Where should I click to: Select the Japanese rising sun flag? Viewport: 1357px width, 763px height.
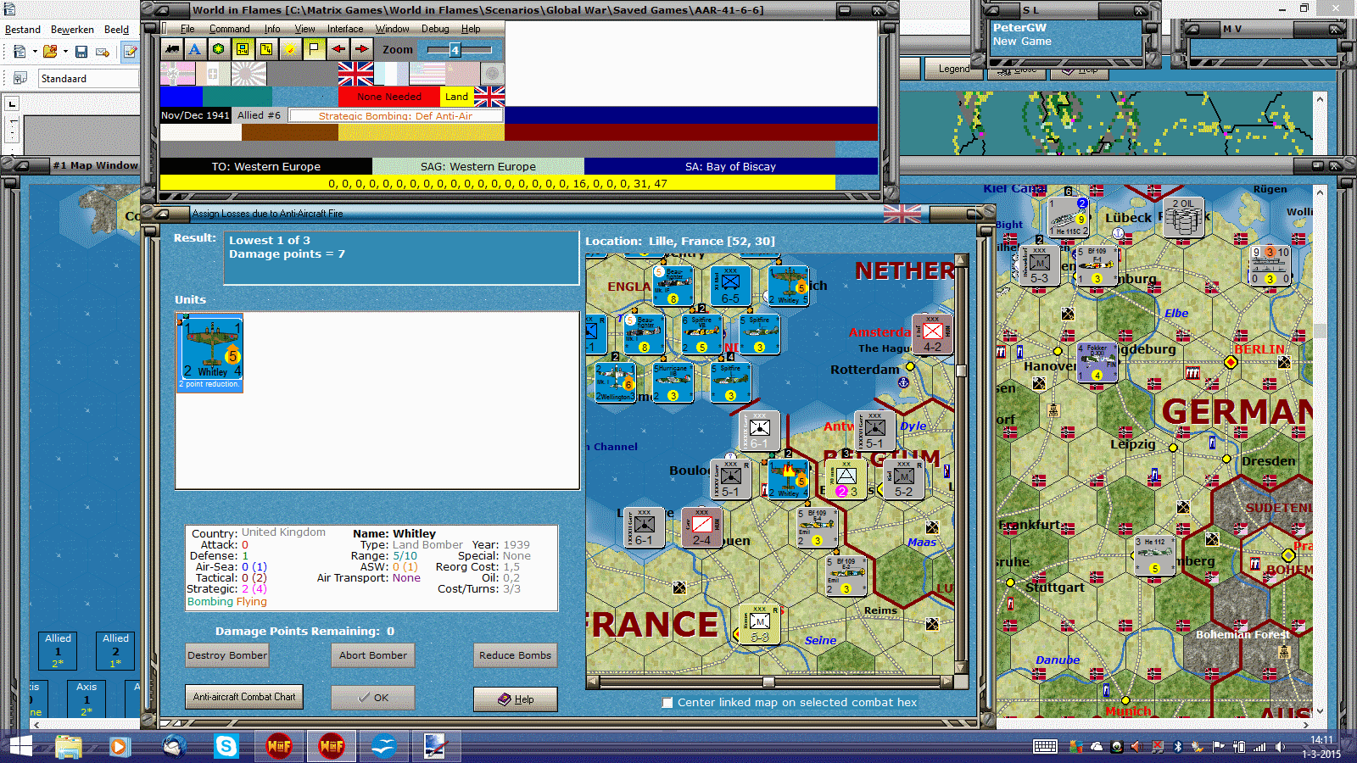[x=249, y=74]
